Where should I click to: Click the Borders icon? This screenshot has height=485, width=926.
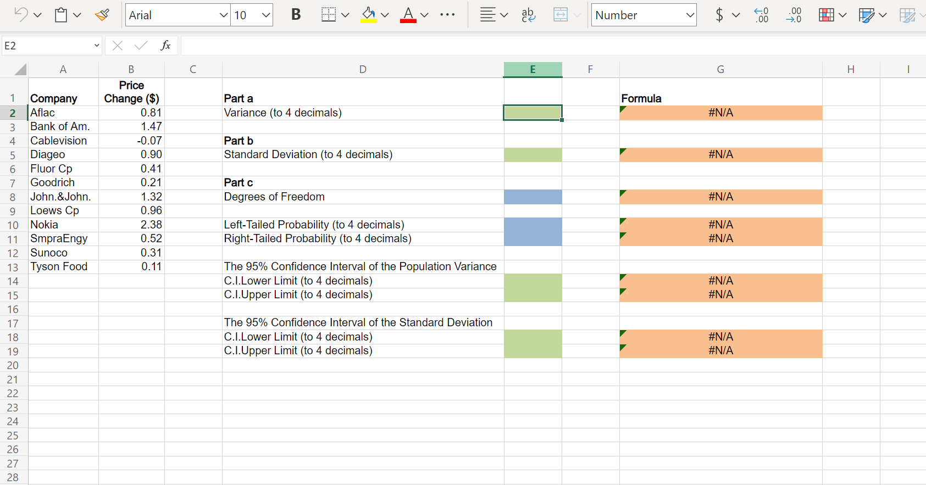[x=329, y=15]
